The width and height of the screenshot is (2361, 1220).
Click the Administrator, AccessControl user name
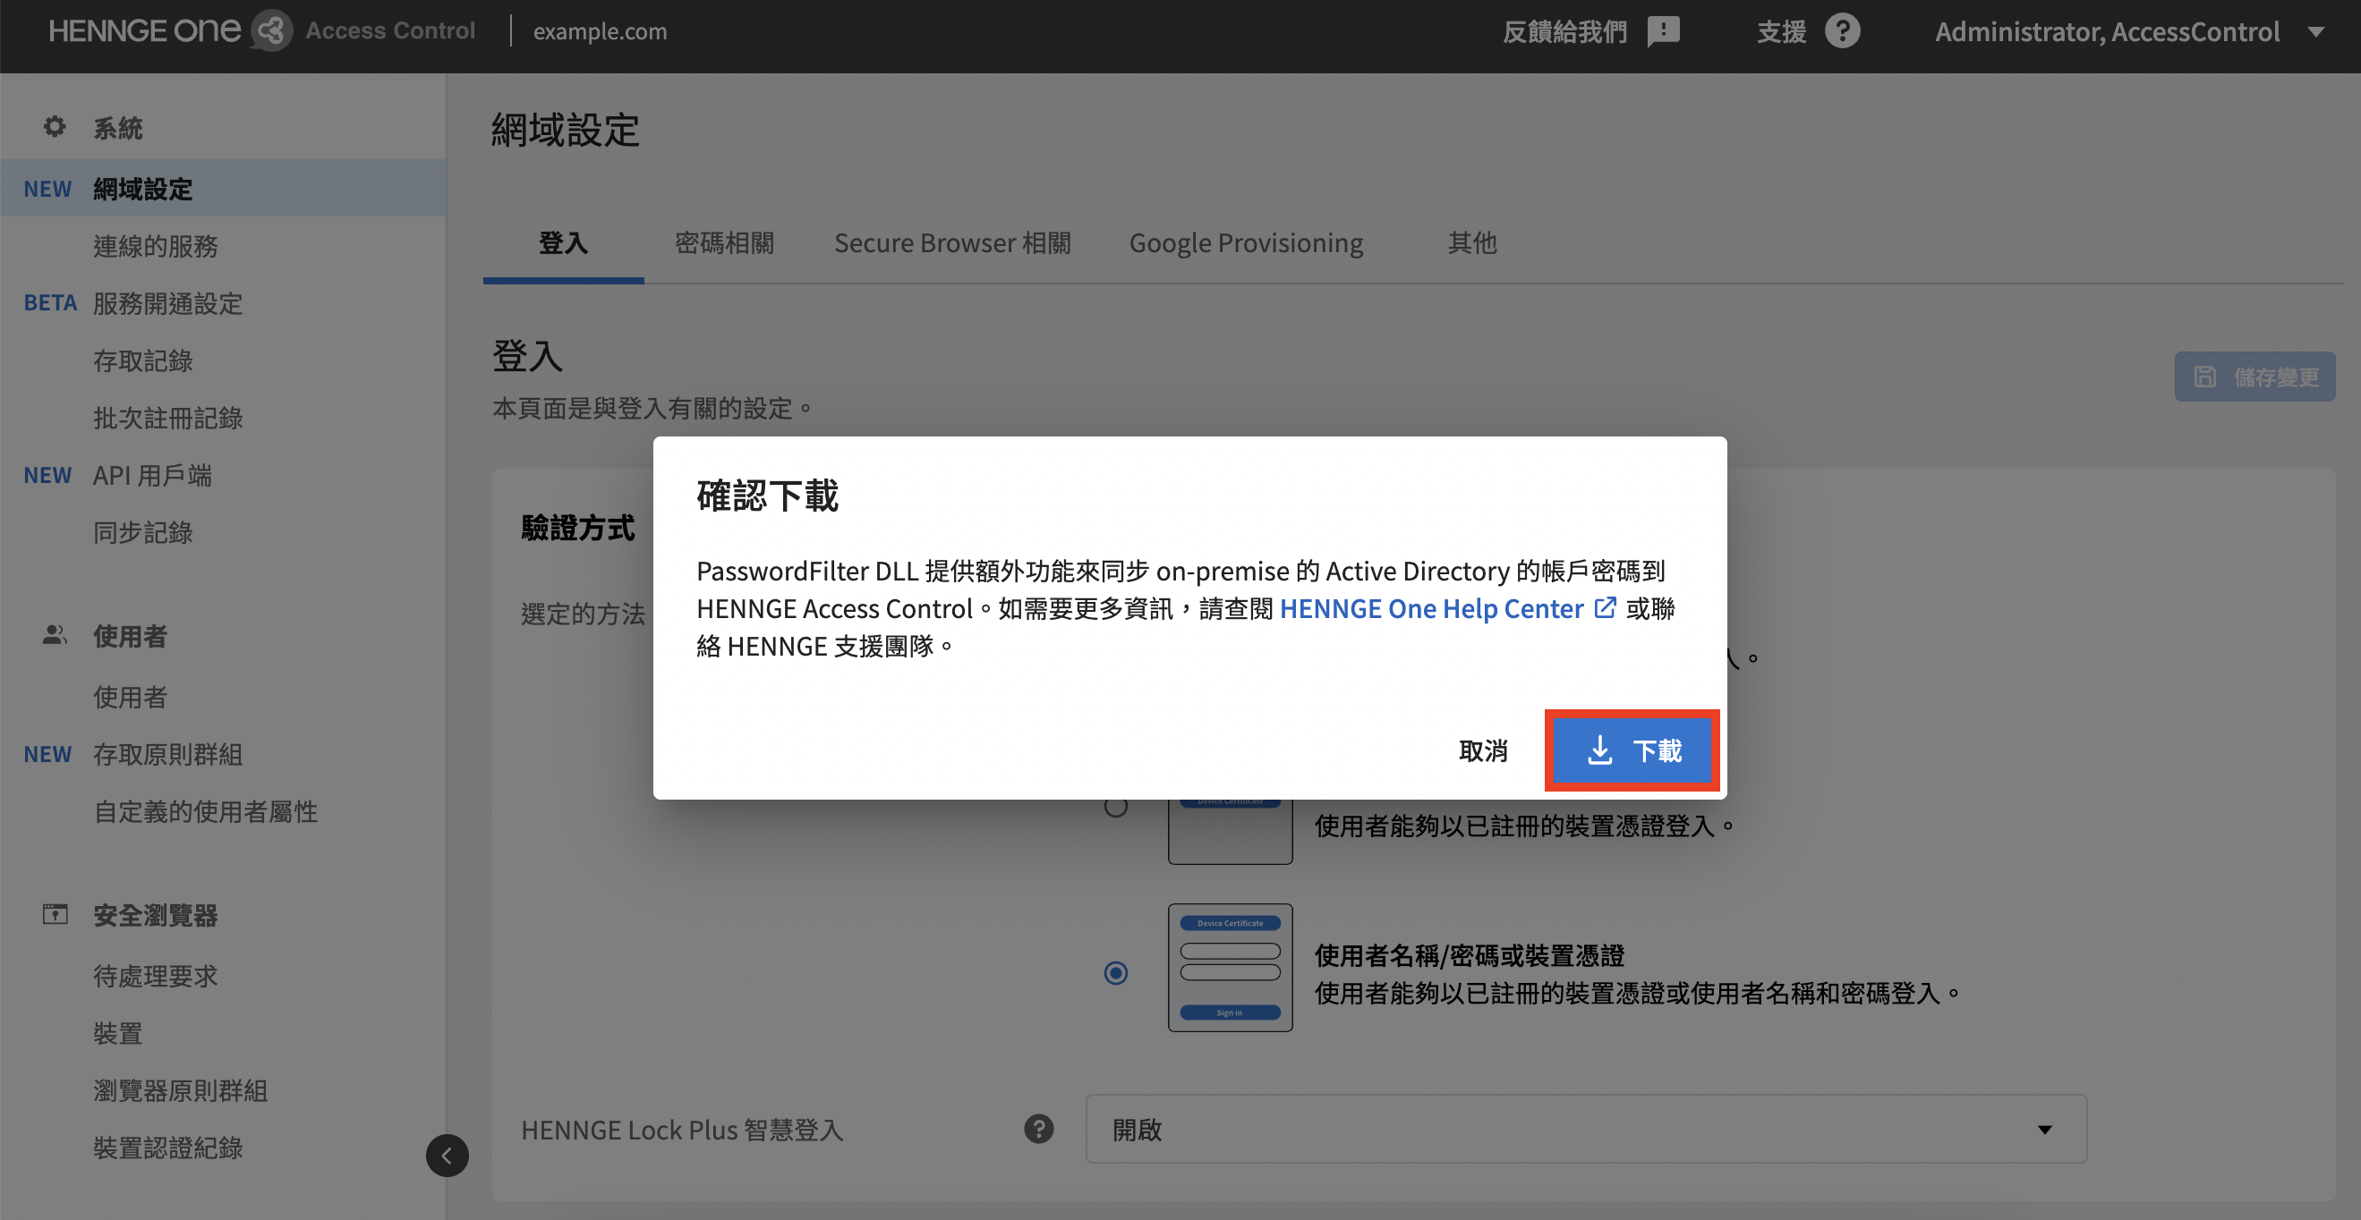2106,32
